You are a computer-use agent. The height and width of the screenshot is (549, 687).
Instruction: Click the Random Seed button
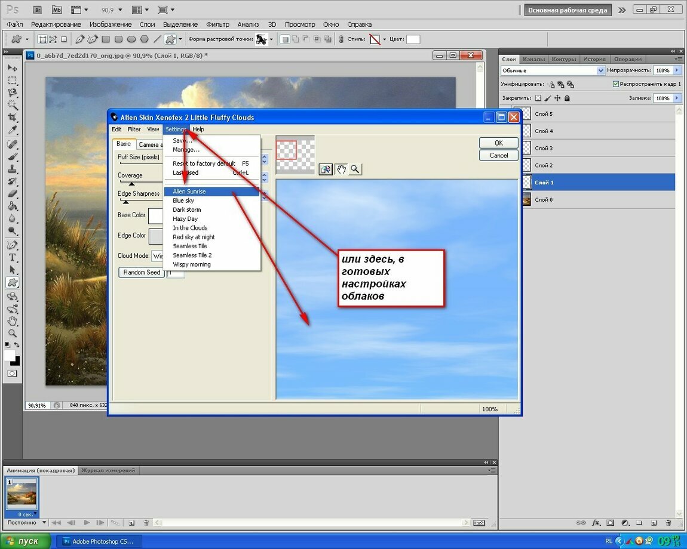(x=142, y=272)
